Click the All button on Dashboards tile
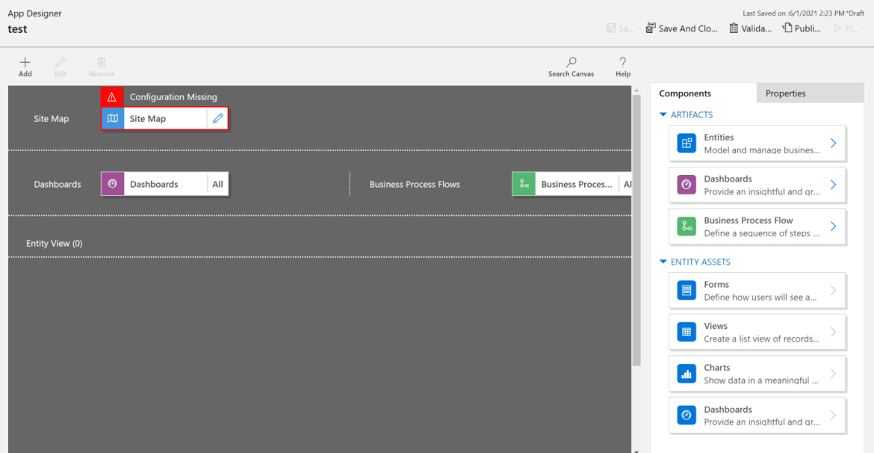Viewport: 874px width, 453px height. click(x=217, y=184)
